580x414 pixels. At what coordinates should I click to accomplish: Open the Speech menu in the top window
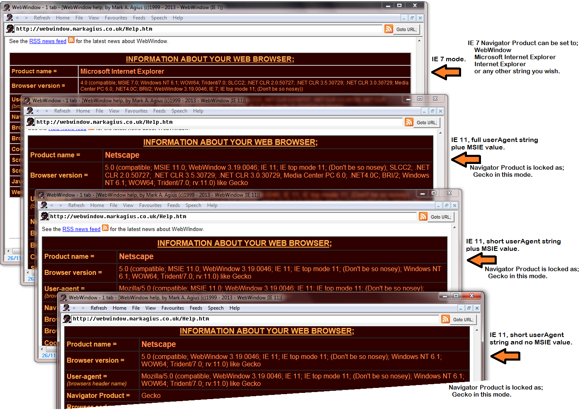[x=159, y=17]
